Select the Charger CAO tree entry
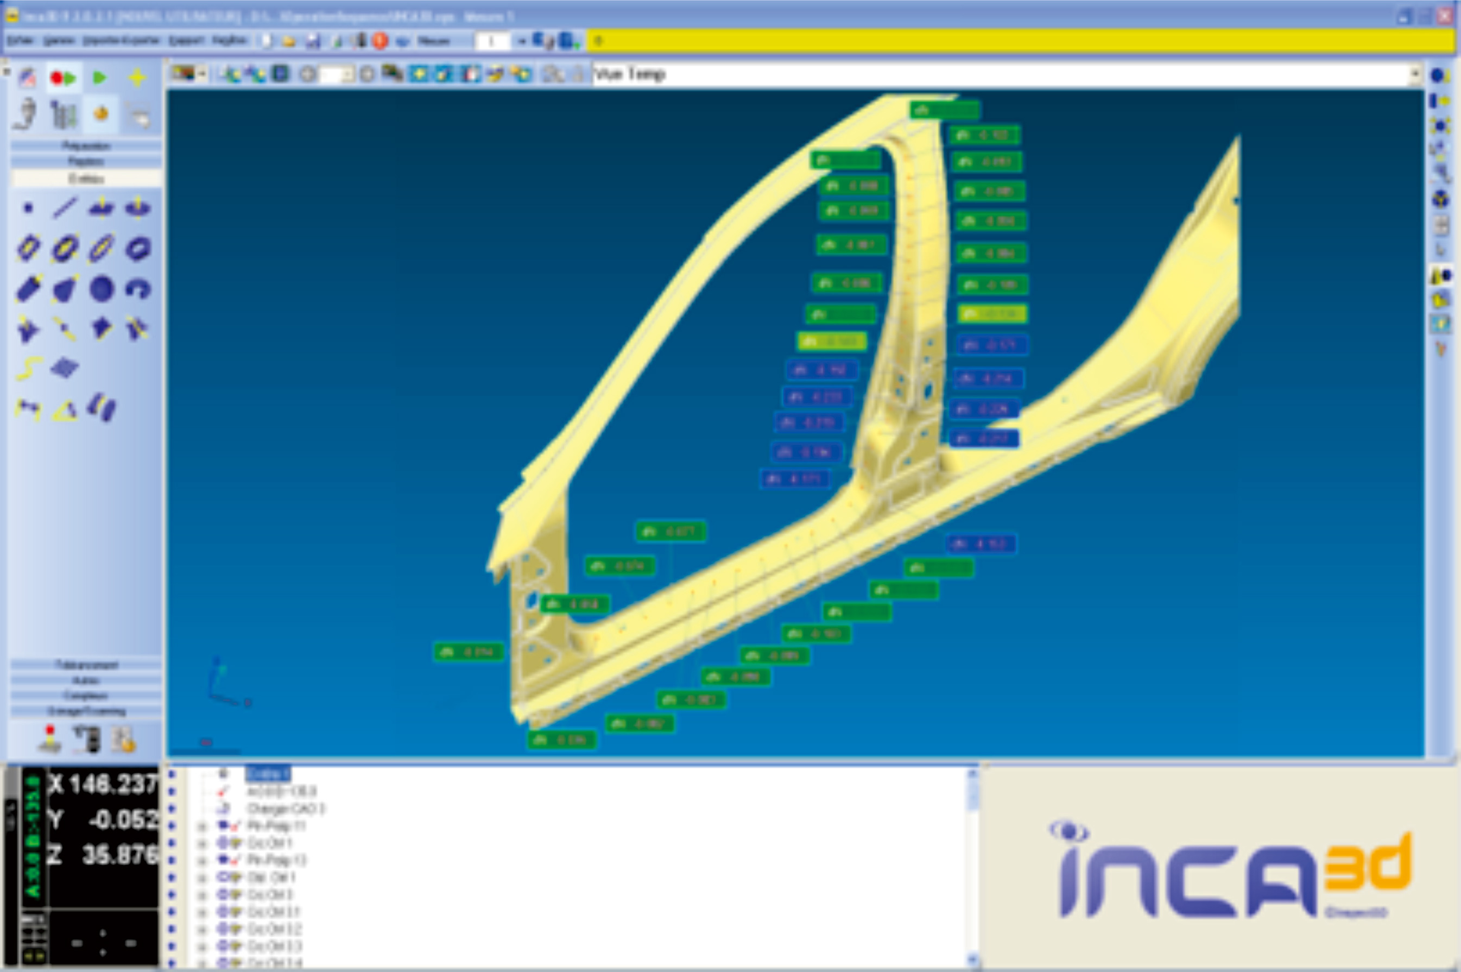This screenshot has height=972, width=1461. tap(284, 809)
